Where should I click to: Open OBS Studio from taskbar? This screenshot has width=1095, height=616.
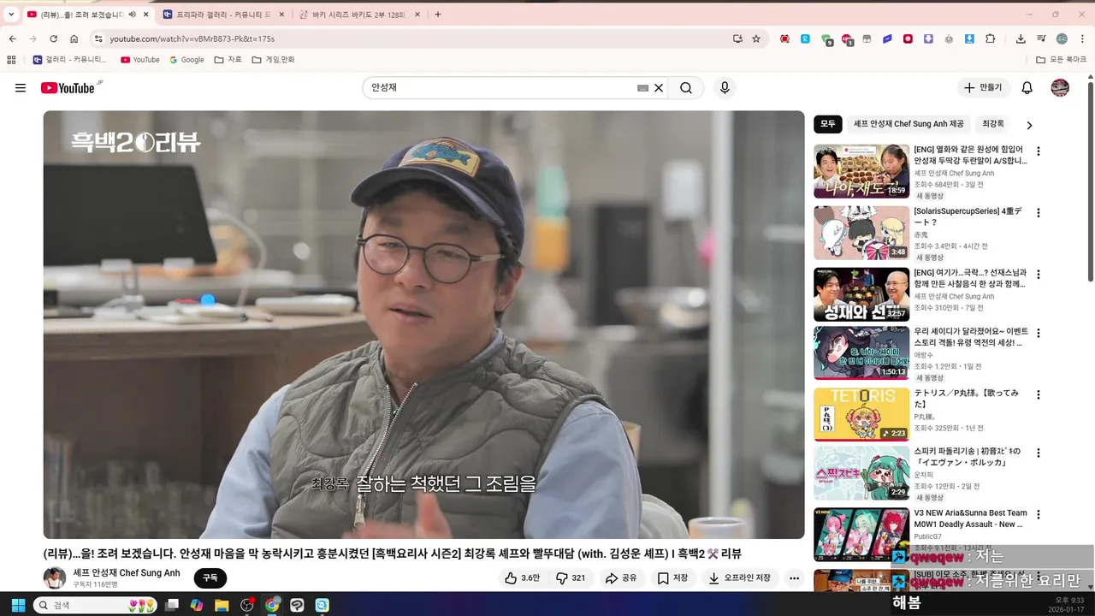tap(247, 605)
